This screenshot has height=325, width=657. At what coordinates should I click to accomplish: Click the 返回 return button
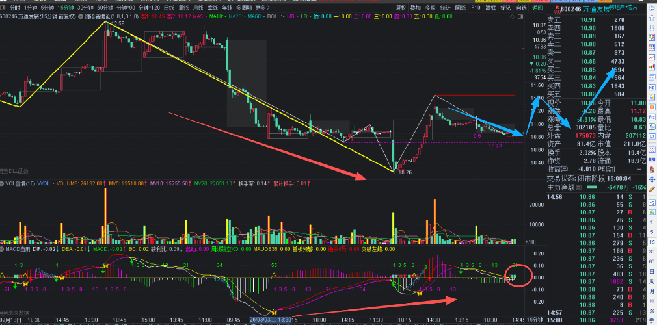(x=537, y=8)
